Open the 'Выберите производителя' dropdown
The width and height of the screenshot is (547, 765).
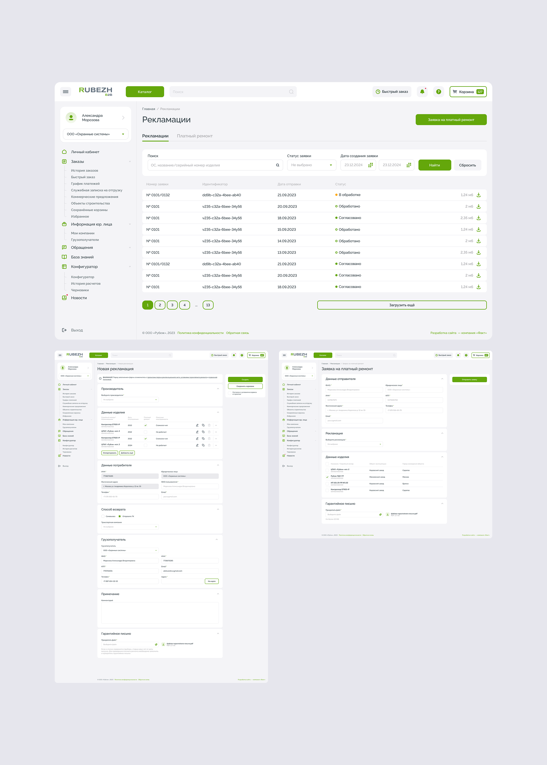tap(130, 400)
